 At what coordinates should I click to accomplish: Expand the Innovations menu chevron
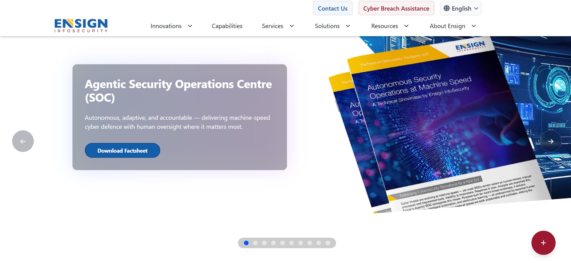190,26
